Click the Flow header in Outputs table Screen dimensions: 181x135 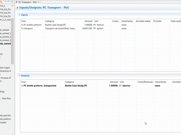(23, 82)
